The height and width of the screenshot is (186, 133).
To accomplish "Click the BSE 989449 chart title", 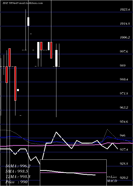I will click(23, 3).
